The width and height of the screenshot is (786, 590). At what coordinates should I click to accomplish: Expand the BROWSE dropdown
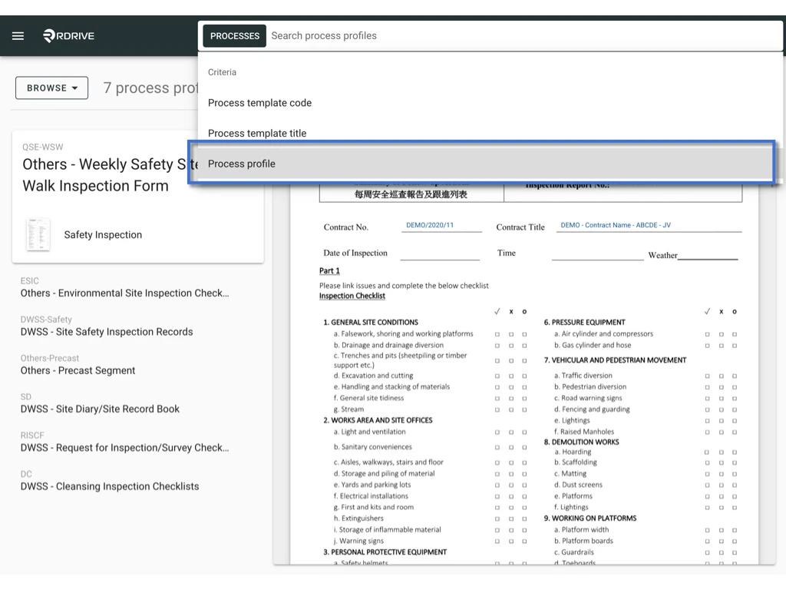point(51,88)
